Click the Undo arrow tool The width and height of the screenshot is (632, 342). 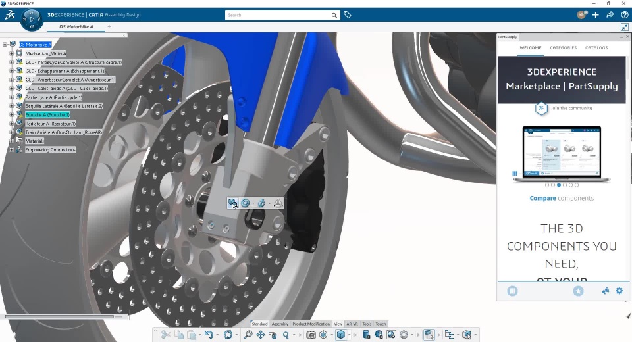point(209,335)
